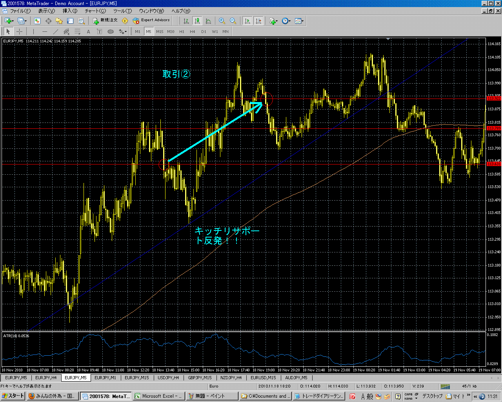This screenshot has width=502, height=402.
Task: Click the Expert Advisors button
Action: pyautogui.click(x=151, y=20)
